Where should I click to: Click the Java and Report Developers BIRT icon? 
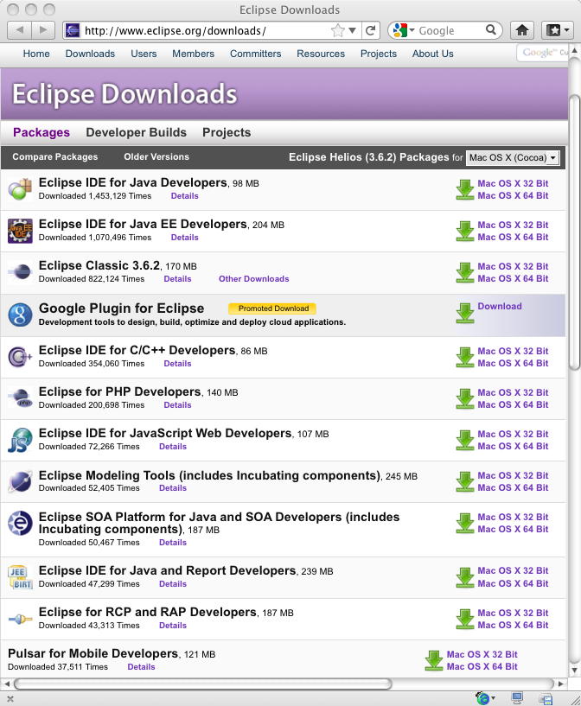[20, 577]
